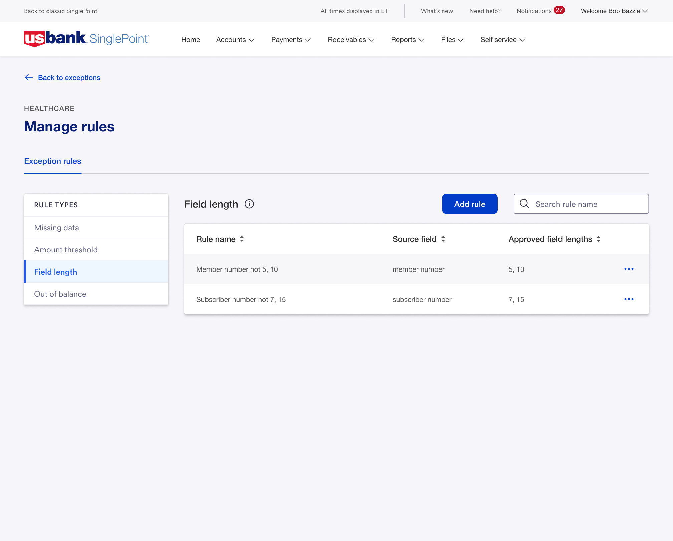Image resolution: width=673 pixels, height=541 pixels.
Task: Expand the Accounts dropdown
Action: pyautogui.click(x=235, y=40)
